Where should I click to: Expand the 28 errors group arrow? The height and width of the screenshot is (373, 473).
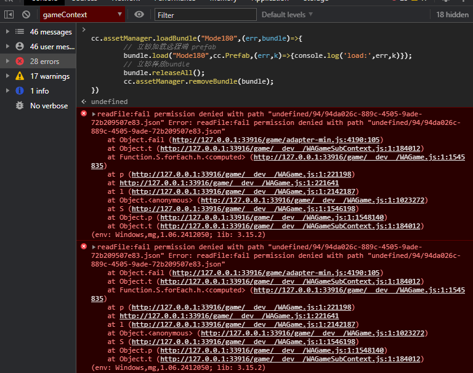(7, 61)
